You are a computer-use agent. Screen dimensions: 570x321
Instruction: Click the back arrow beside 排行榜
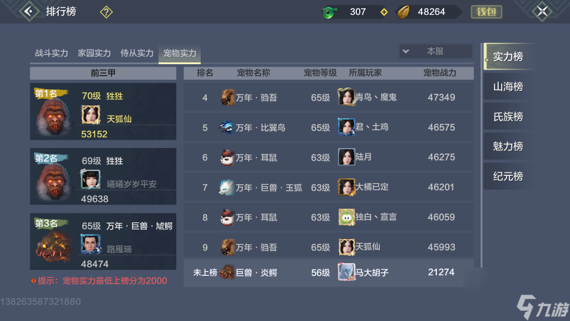(28, 11)
